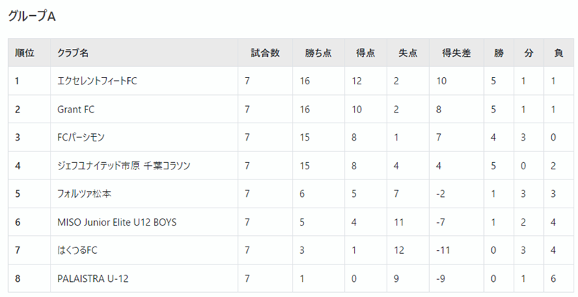Select the 得失差 column header
Viewport: 578px width, 297px height.
click(457, 53)
